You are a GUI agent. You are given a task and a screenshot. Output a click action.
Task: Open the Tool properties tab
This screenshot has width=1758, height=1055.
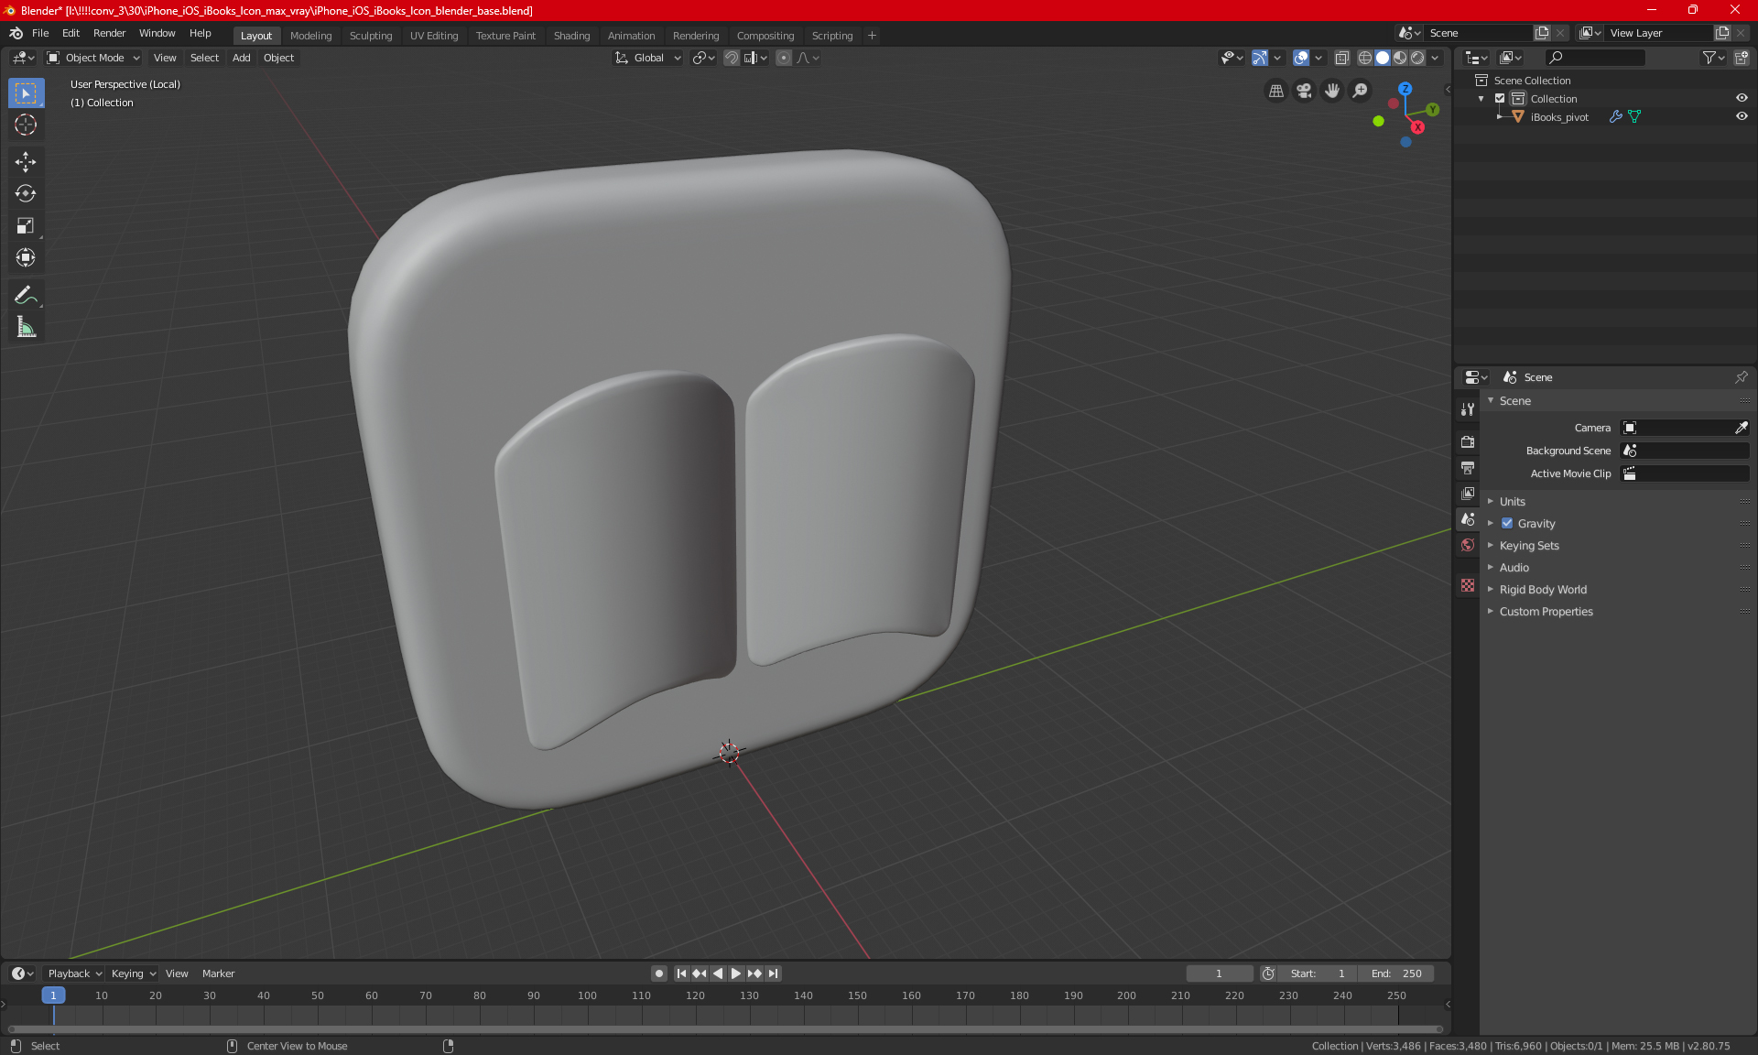[1468, 409]
